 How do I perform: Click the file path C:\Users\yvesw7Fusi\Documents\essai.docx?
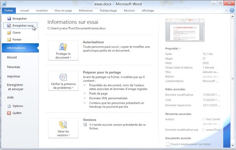tap(76, 28)
